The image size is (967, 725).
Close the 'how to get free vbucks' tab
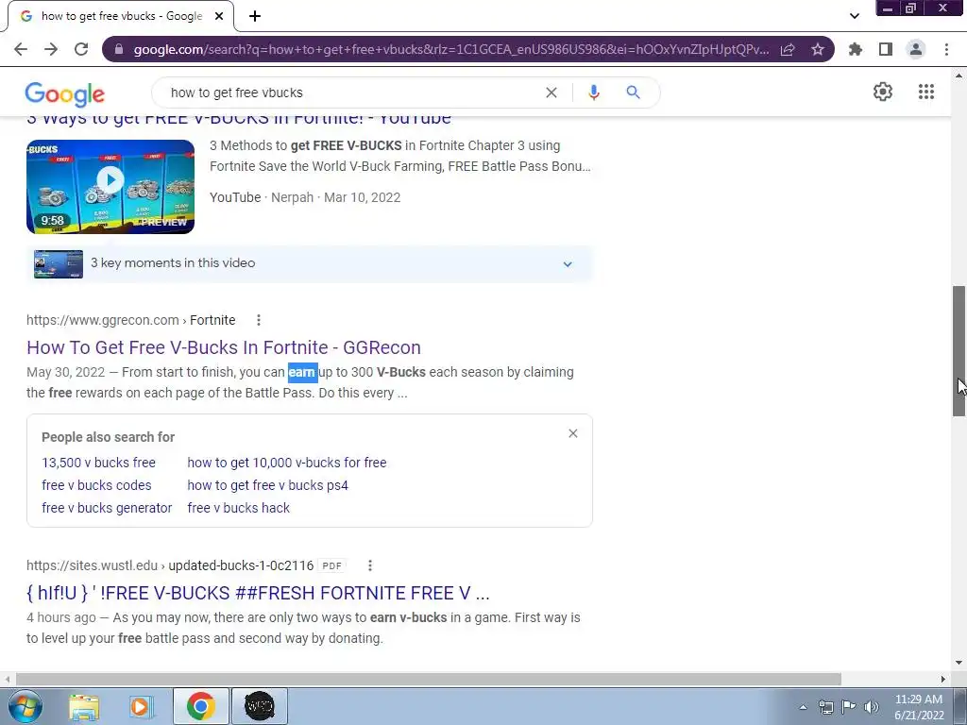pyautogui.click(x=219, y=16)
